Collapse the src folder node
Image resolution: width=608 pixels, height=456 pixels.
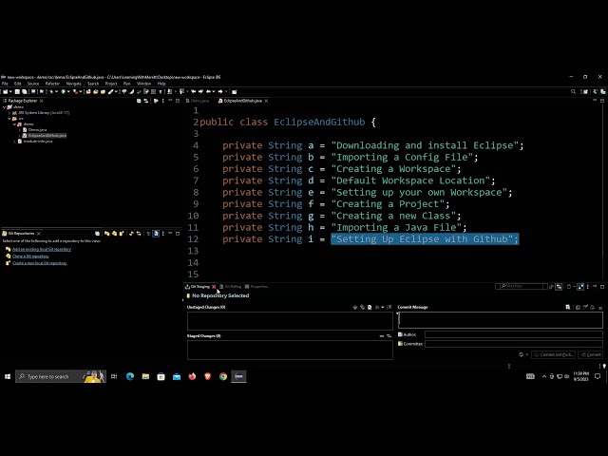9,119
